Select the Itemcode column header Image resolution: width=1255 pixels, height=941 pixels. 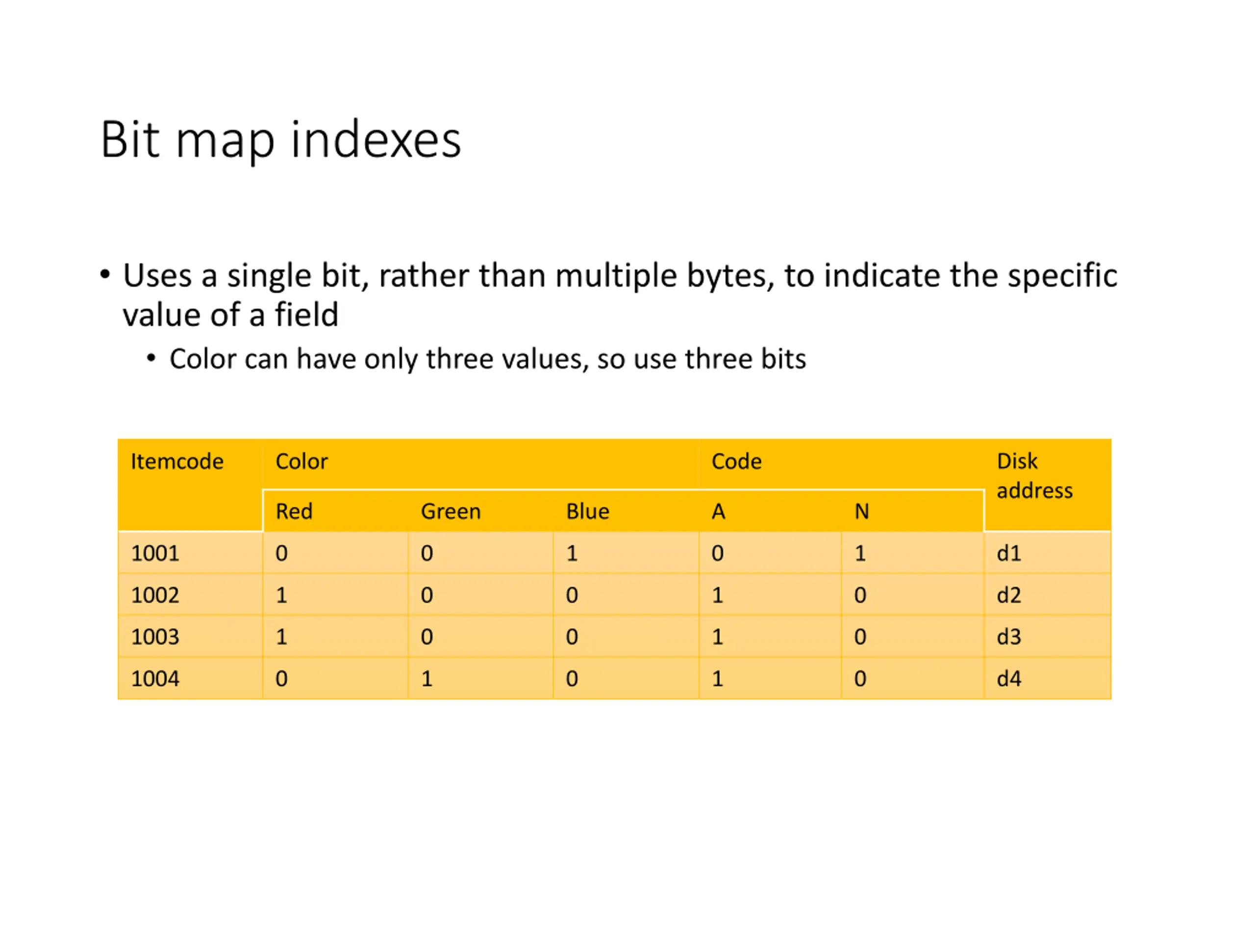coord(190,485)
